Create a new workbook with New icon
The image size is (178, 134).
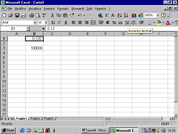point(4,15)
